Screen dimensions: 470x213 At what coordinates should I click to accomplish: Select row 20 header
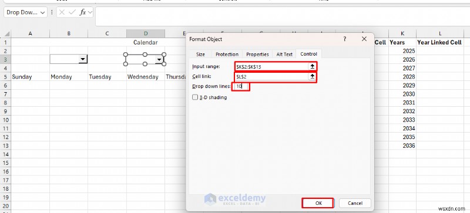pyautogui.click(x=5, y=206)
